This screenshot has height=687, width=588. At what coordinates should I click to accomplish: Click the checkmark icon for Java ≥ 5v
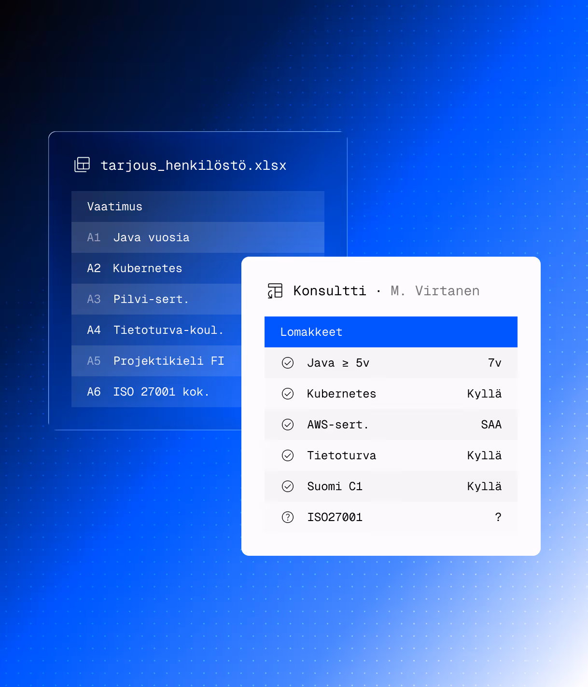(288, 363)
